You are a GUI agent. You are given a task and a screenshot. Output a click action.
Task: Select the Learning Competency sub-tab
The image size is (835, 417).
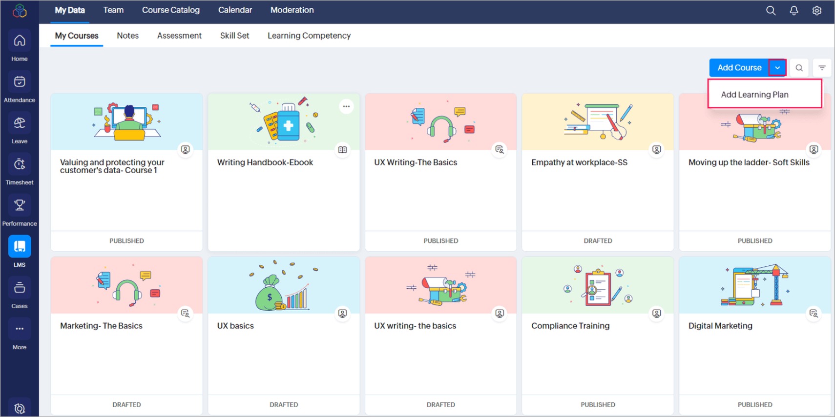309,36
